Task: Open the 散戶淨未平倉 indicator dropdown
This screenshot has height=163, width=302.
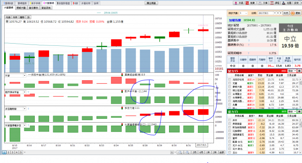Action: [25, 92]
